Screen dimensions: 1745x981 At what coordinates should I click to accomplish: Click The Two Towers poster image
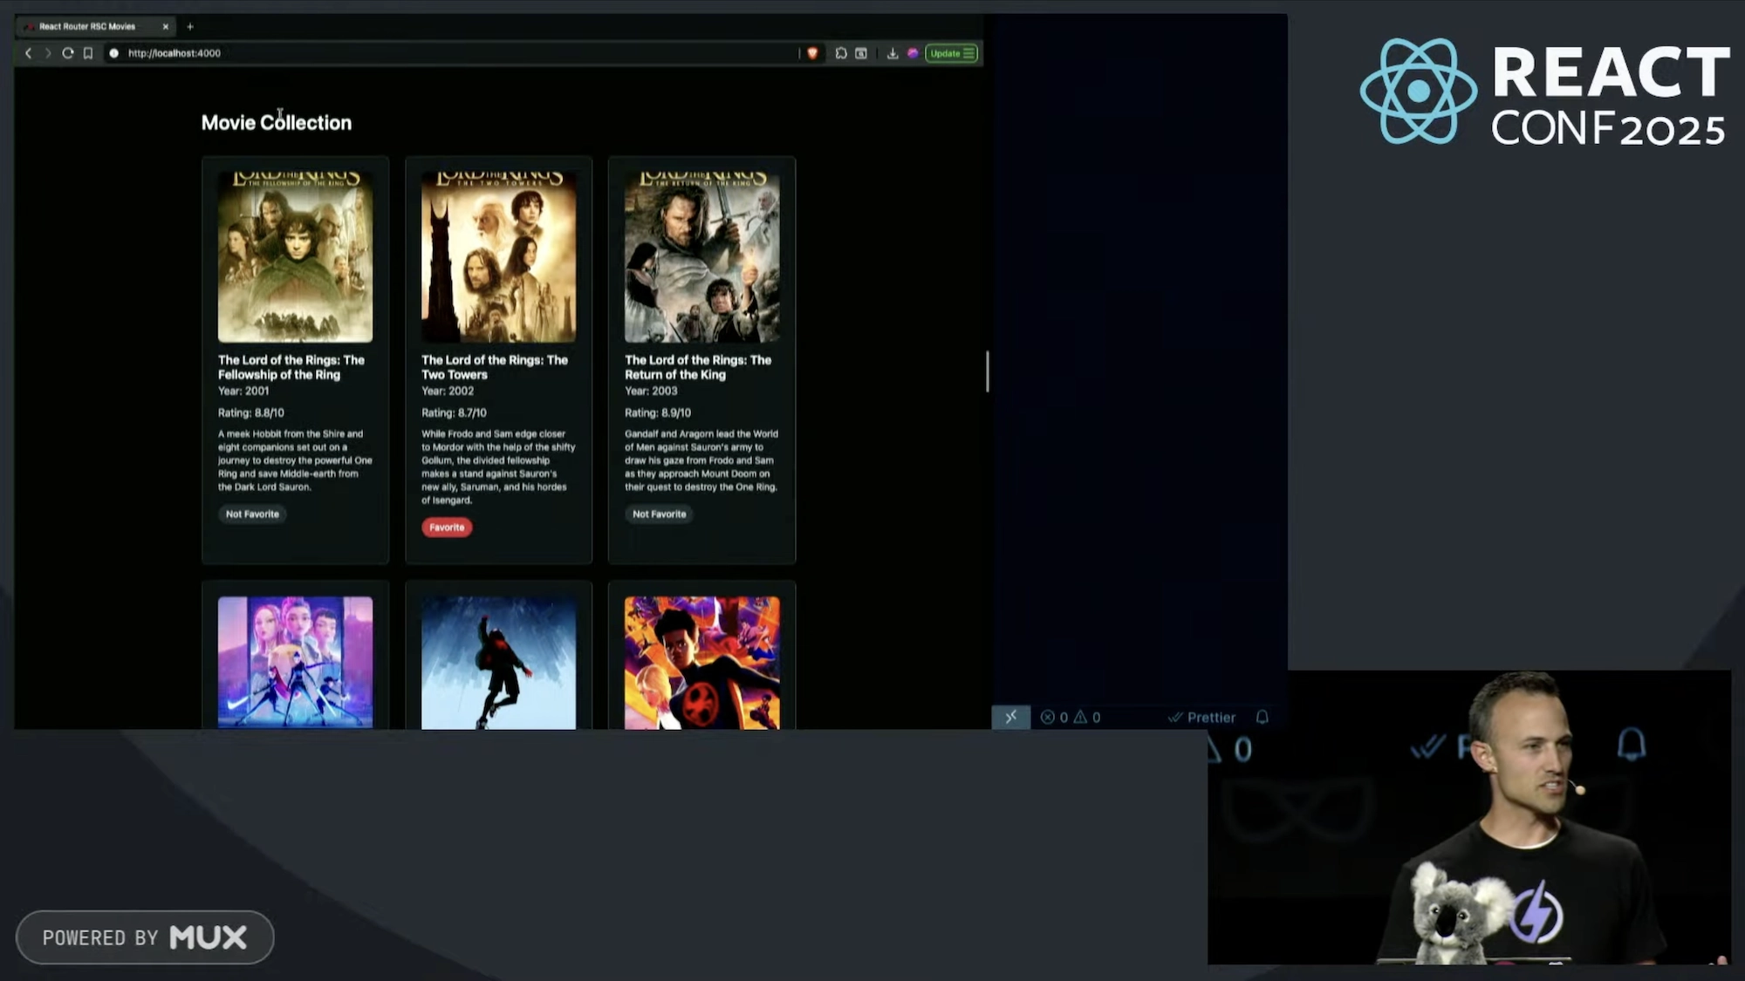pyautogui.click(x=498, y=256)
